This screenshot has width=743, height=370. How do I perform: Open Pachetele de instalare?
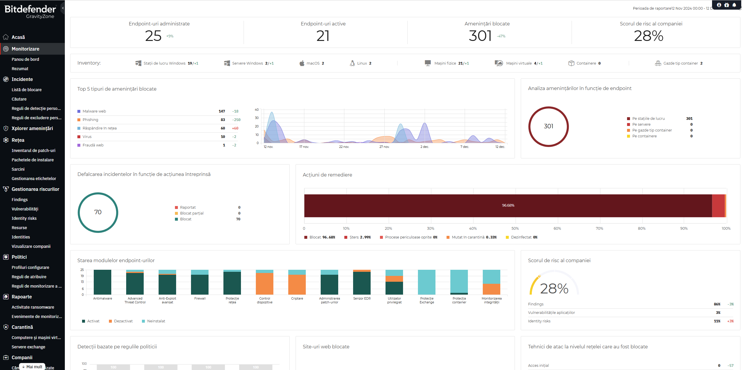tap(33, 160)
